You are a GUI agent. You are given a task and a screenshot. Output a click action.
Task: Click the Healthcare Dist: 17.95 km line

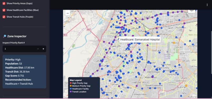click(20, 68)
